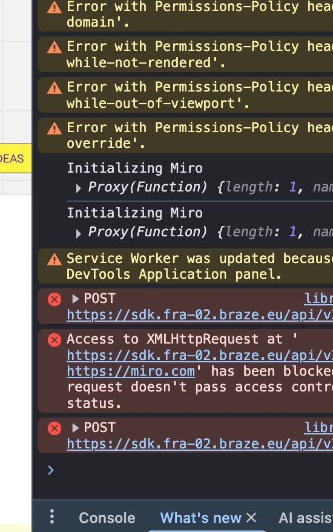Open source link of last POST error
This screenshot has height=532, width=333.
tap(318, 428)
